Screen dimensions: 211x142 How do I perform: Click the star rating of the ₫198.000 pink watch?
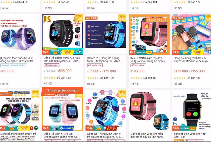[x=136, y=78]
